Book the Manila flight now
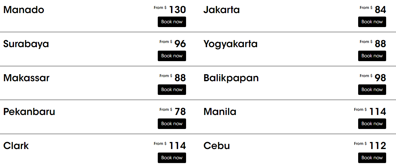Screen dimensions: 396x164 pyautogui.click(x=372, y=124)
